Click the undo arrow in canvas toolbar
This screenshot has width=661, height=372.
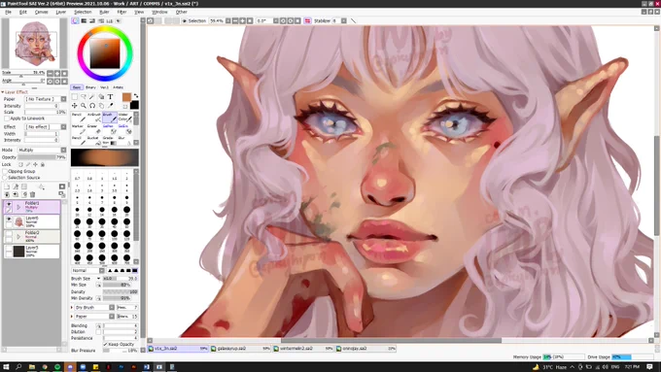pyautogui.click(x=150, y=20)
